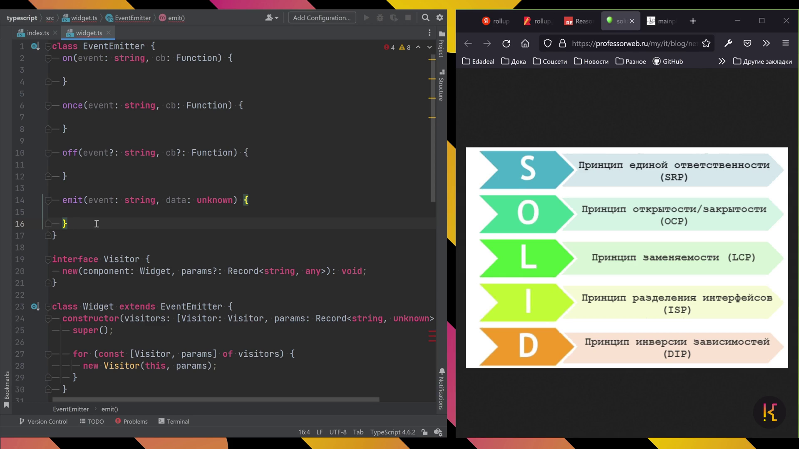Open the Terminal tool window tab
The image size is (799, 449).
pyautogui.click(x=174, y=421)
